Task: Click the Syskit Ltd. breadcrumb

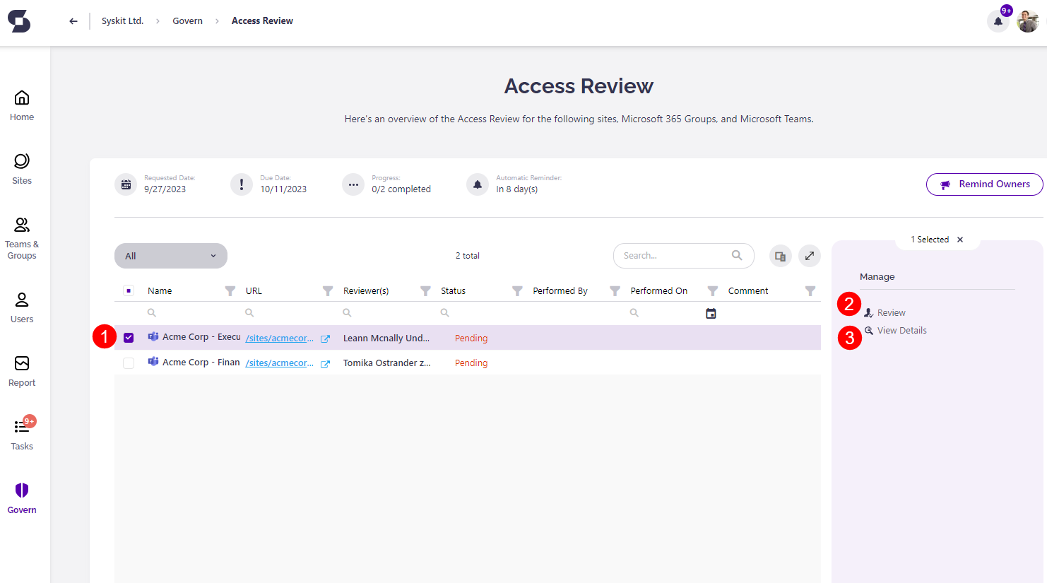Action: pos(122,20)
